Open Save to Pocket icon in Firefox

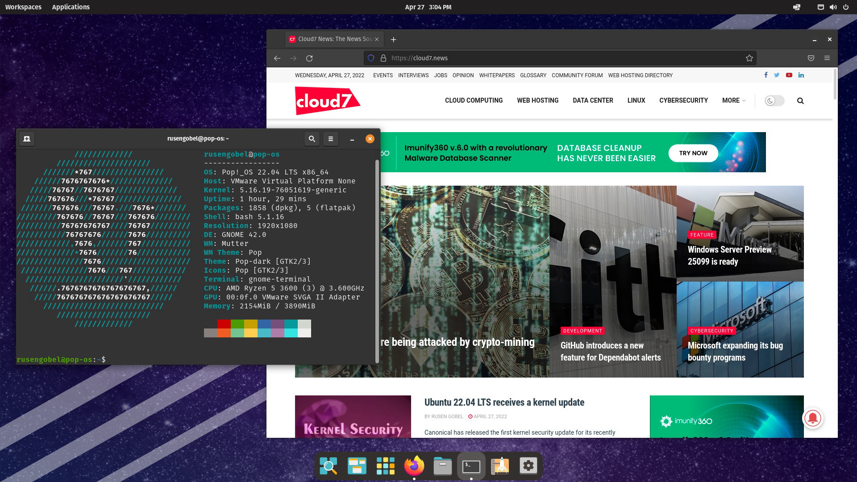coord(811,58)
